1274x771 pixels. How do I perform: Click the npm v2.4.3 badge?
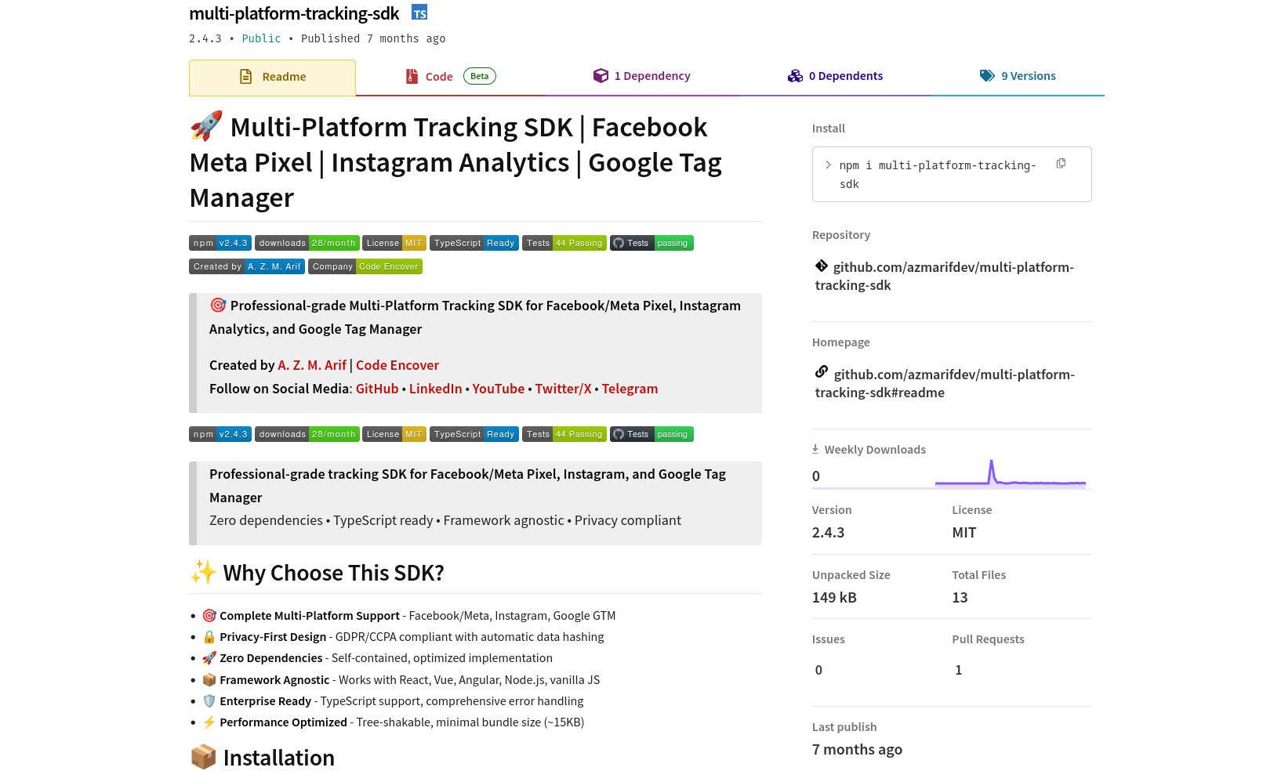pyautogui.click(x=220, y=243)
